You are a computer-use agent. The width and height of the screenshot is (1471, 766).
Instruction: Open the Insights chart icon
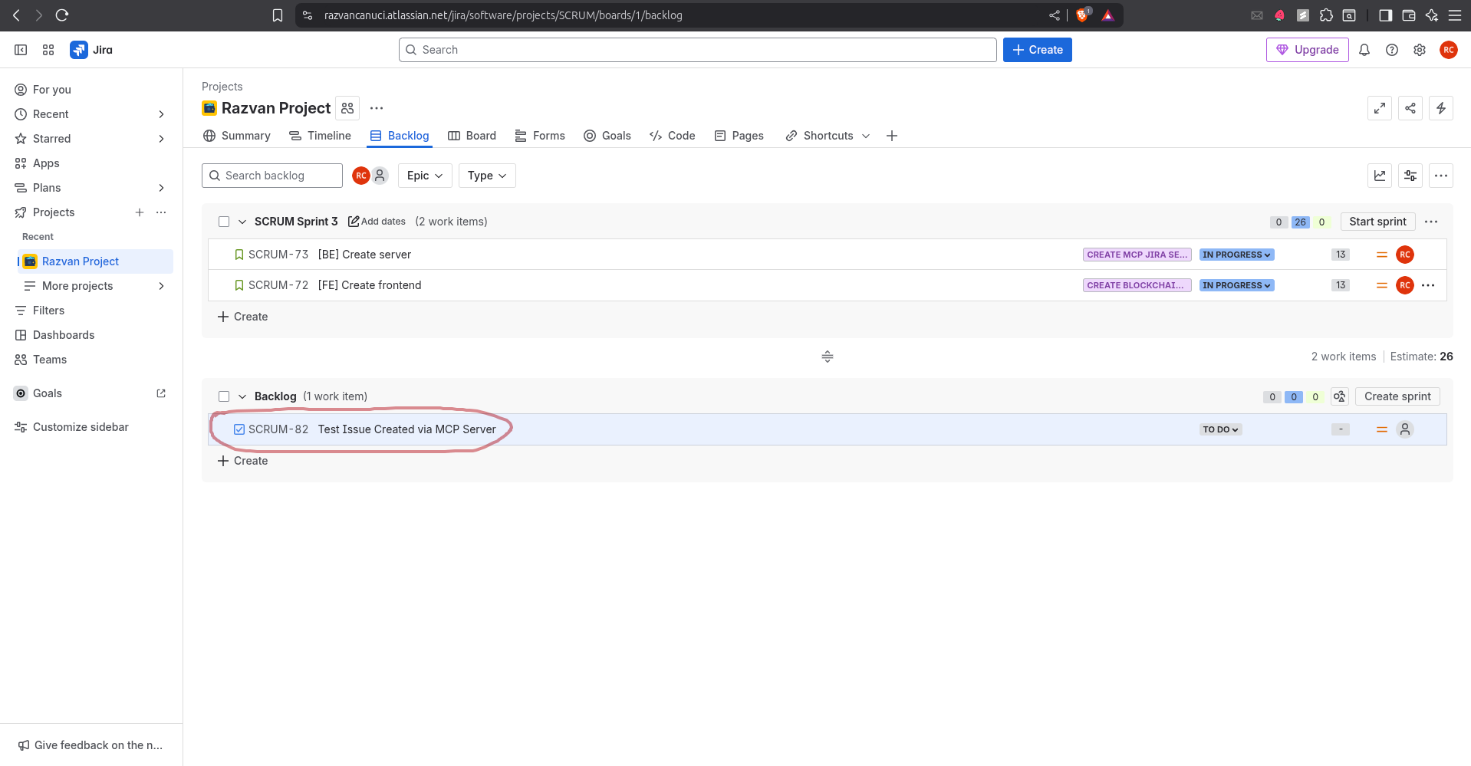(1379, 175)
